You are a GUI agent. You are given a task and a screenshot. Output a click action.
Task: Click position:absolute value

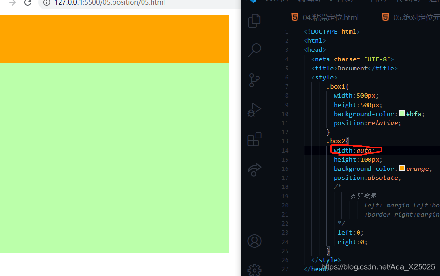coord(383,177)
